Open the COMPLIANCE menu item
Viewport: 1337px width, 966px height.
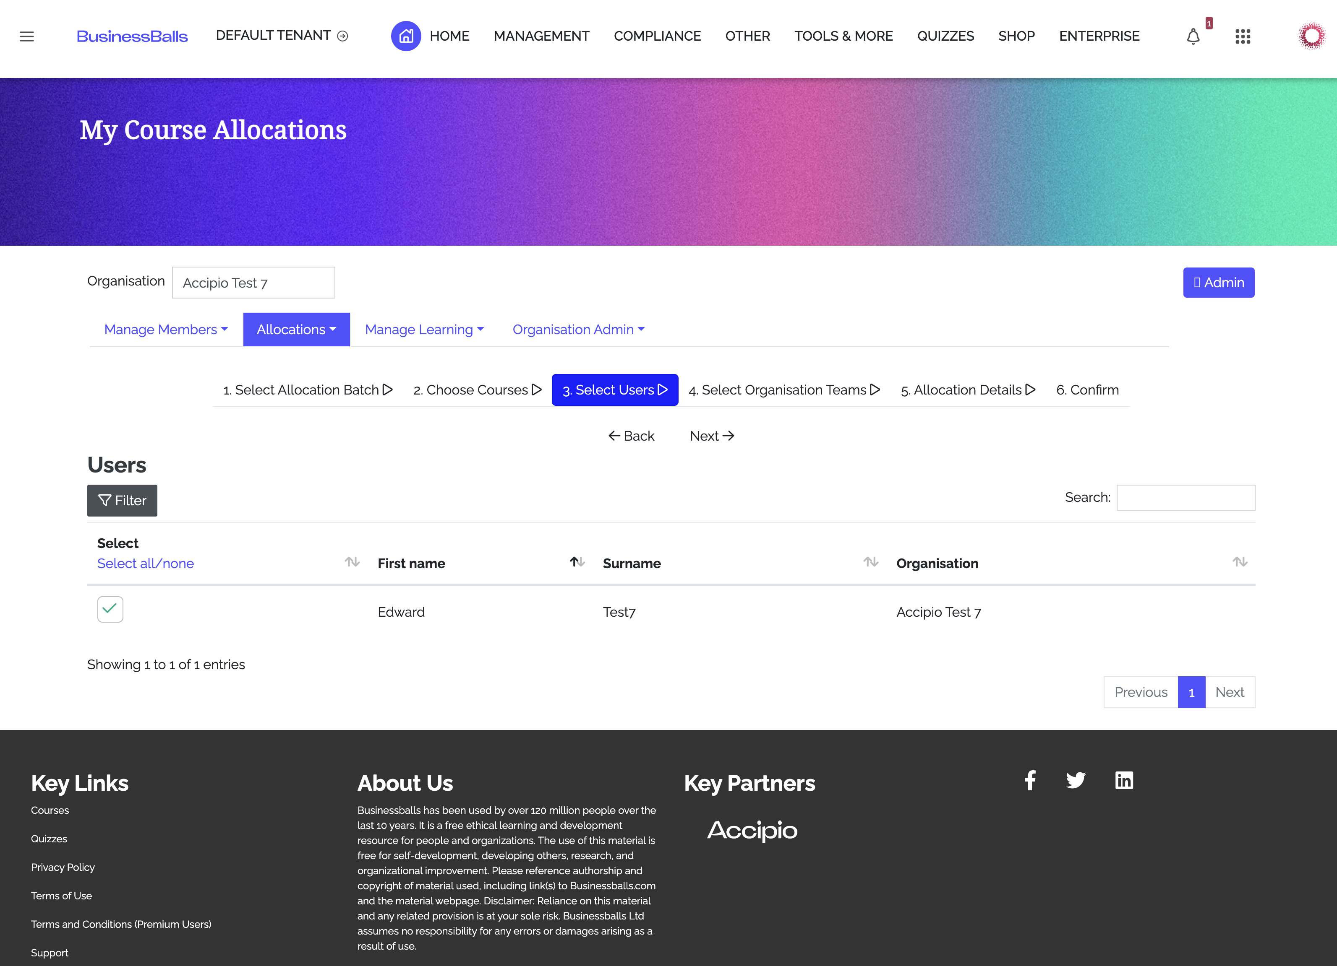click(657, 36)
